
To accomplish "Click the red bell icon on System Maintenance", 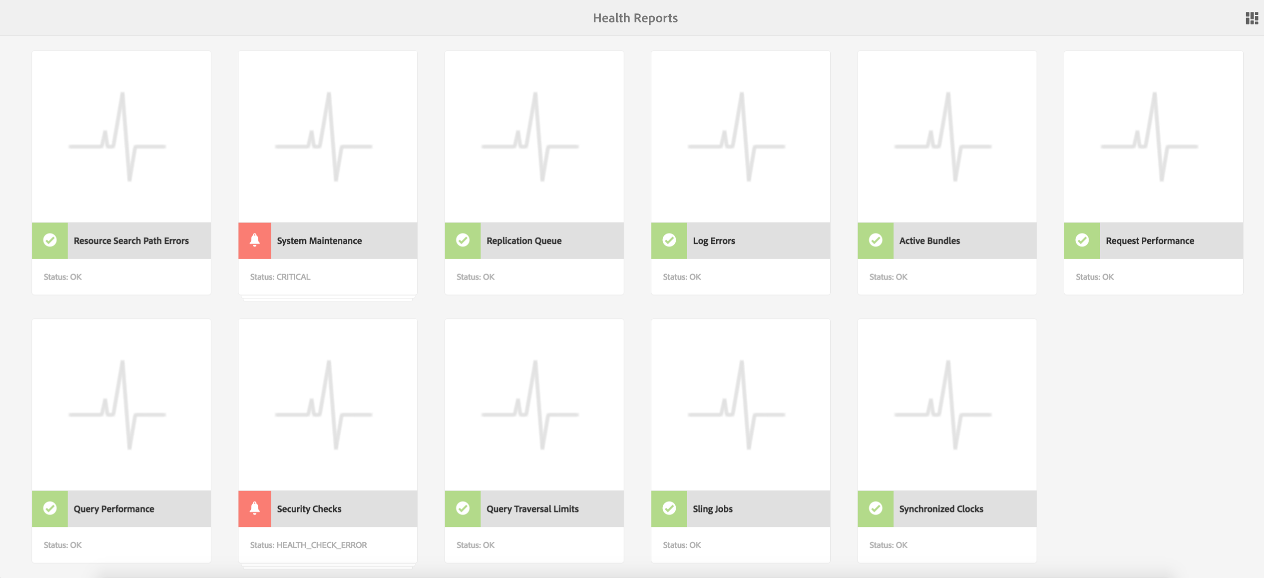I will [x=254, y=240].
